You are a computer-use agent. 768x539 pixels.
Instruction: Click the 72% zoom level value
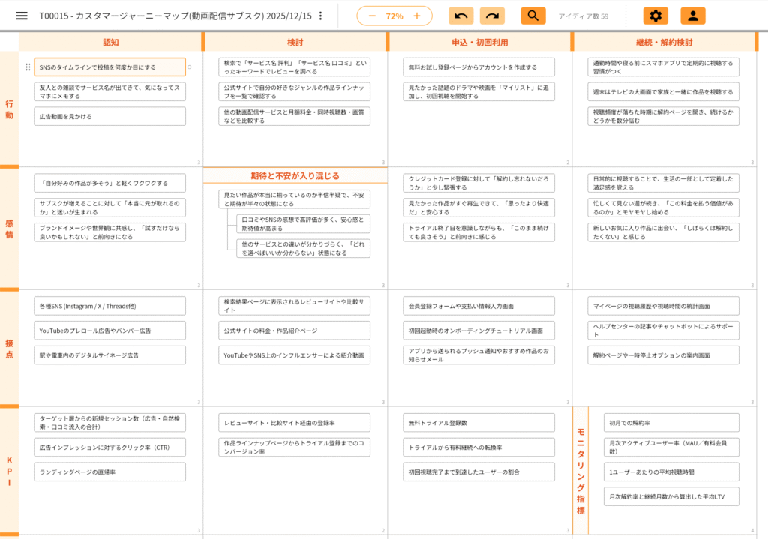394,16
